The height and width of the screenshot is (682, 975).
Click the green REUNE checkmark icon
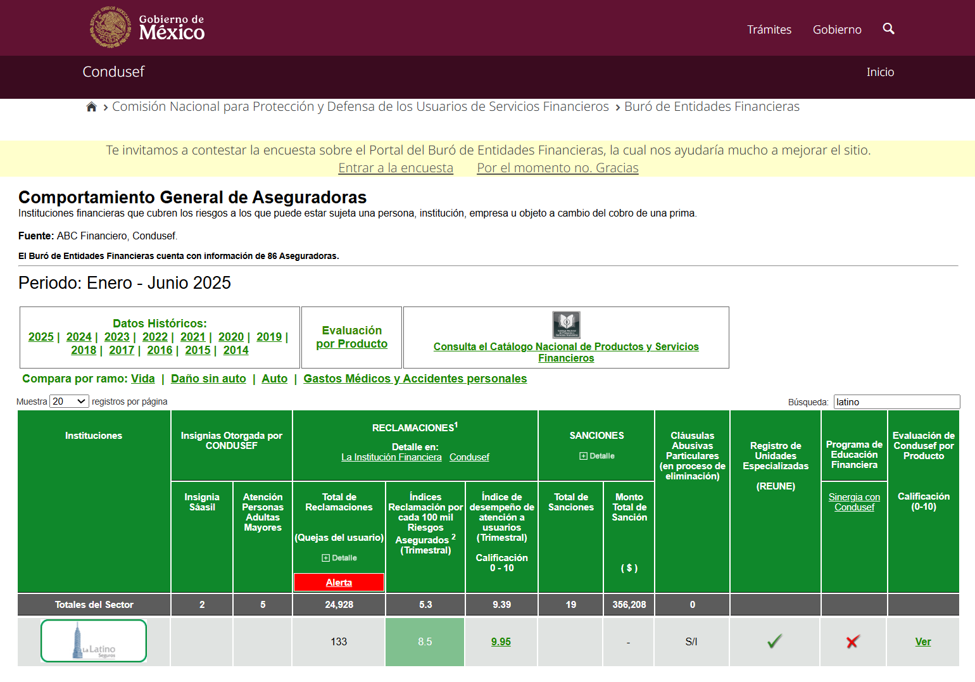pyautogui.click(x=774, y=641)
